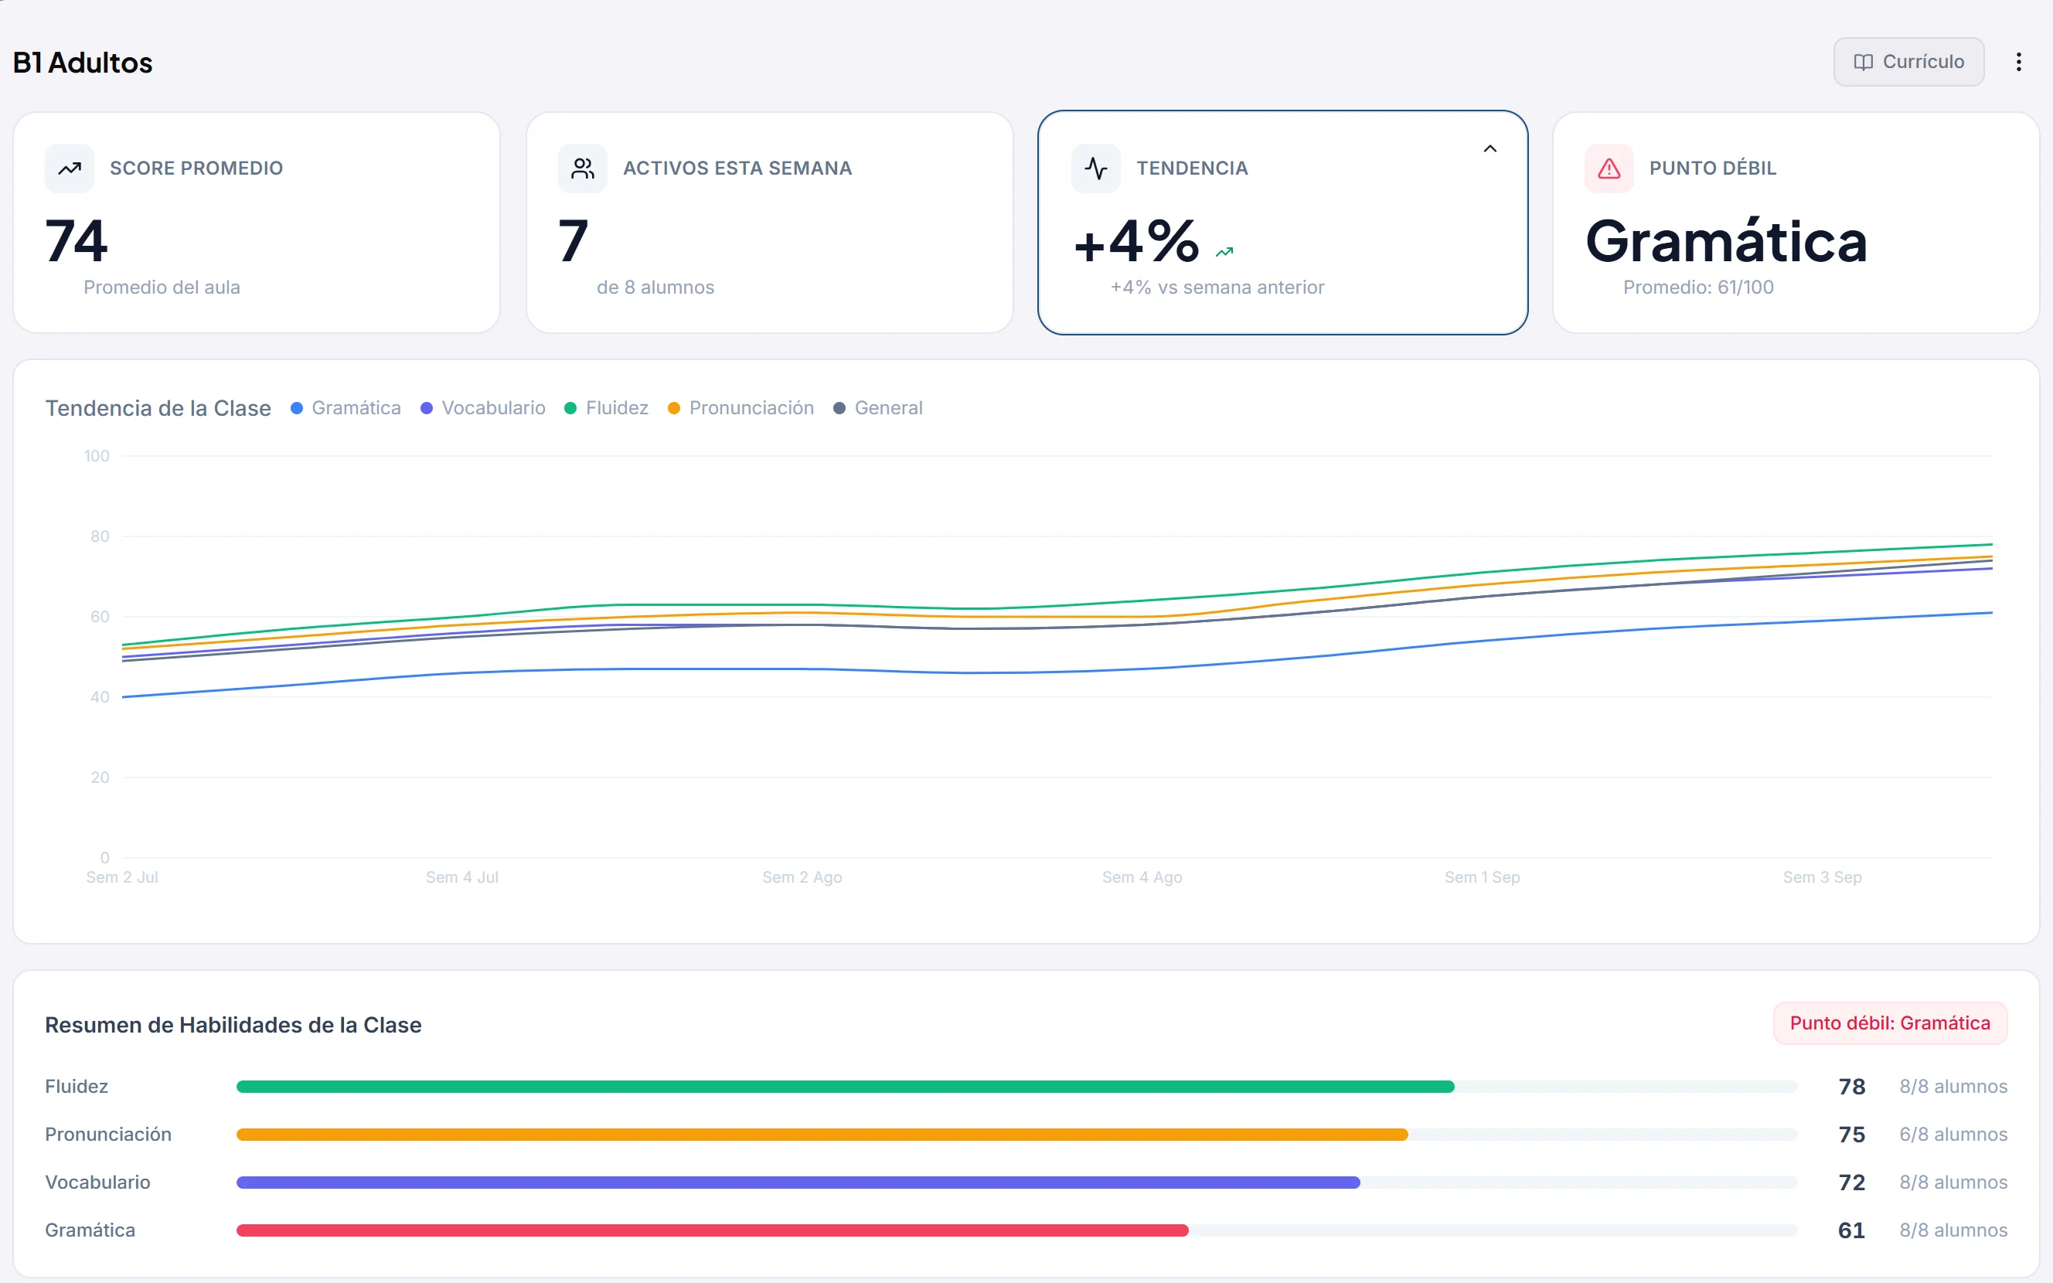Click the Score Promedio trend arrow icon
The image size is (2053, 1283).
(x=70, y=168)
